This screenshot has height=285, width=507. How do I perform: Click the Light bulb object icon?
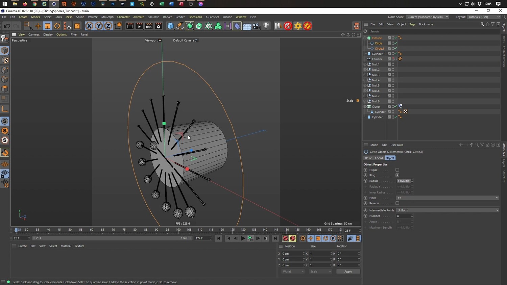click(266, 26)
